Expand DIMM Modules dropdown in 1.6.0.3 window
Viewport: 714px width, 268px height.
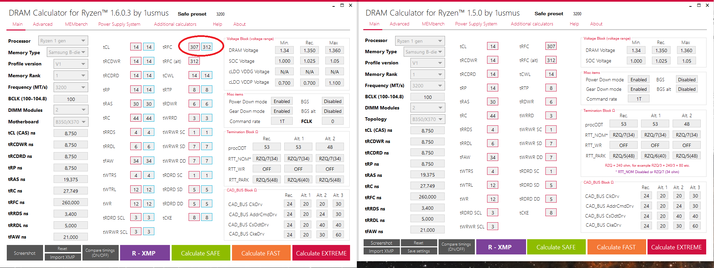(x=71, y=110)
